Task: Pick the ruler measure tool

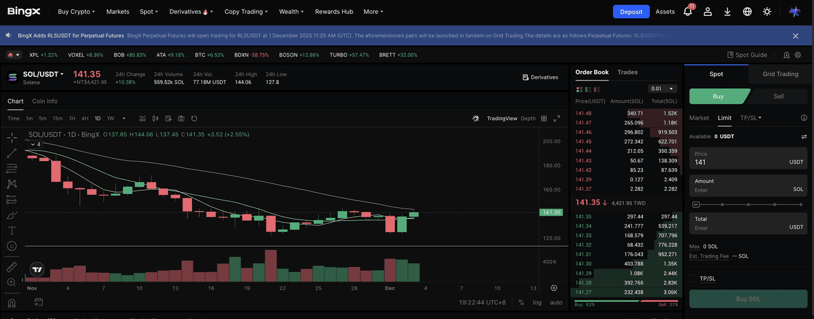Action: coord(11,267)
